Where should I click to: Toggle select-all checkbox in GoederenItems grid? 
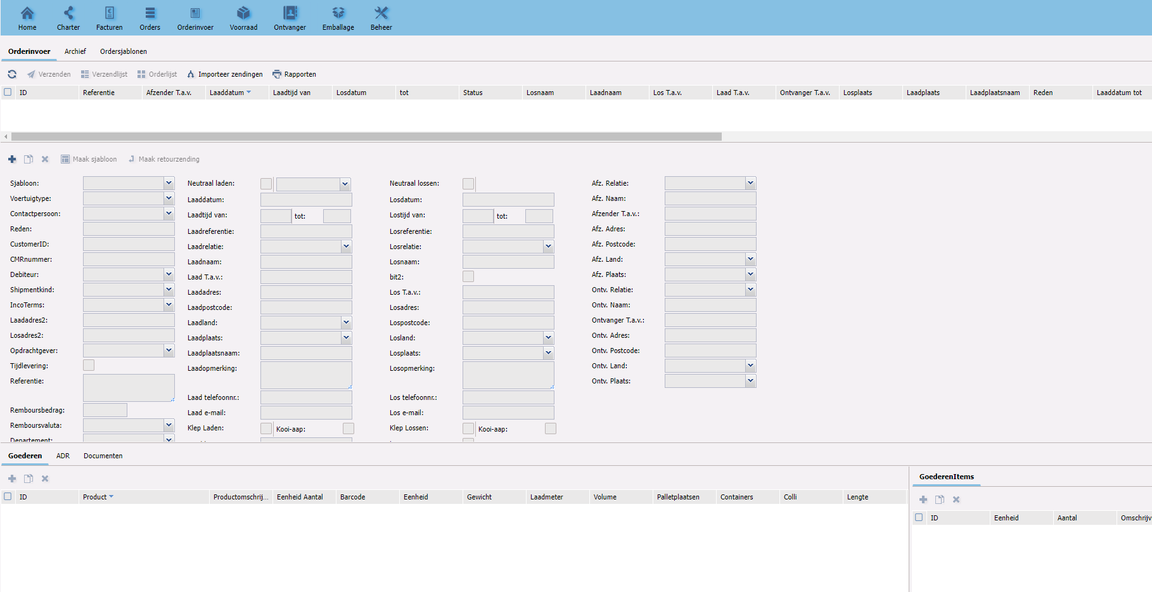pos(919,517)
